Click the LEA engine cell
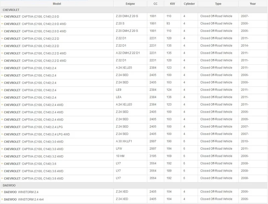This screenshot has width=268, height=204. 119,97
